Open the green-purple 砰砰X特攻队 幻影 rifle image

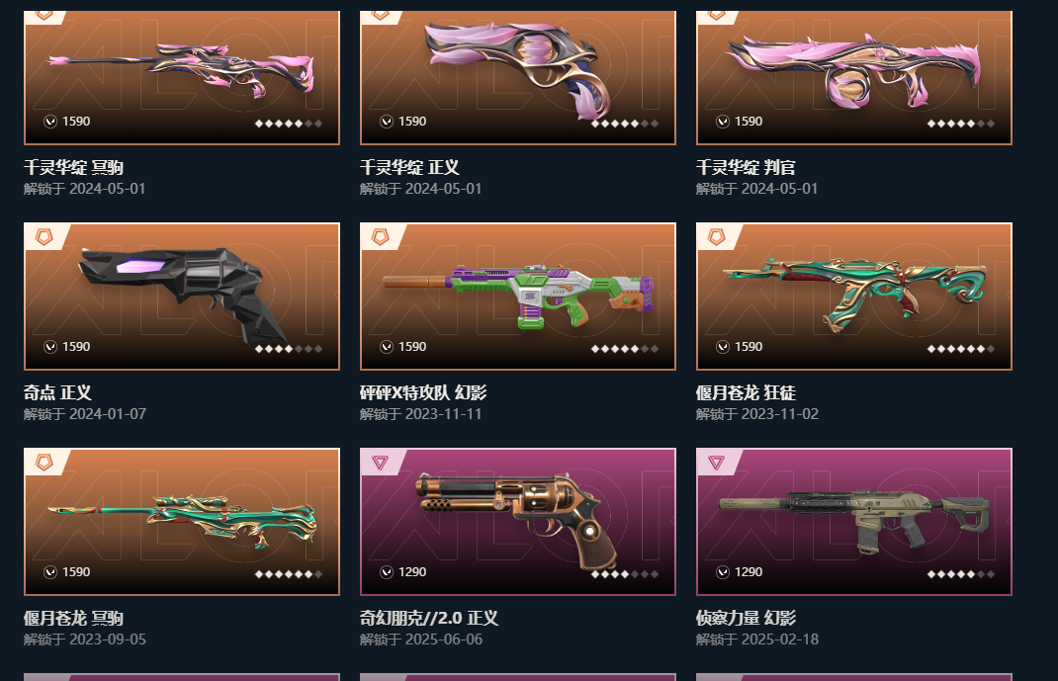[518, 296]
